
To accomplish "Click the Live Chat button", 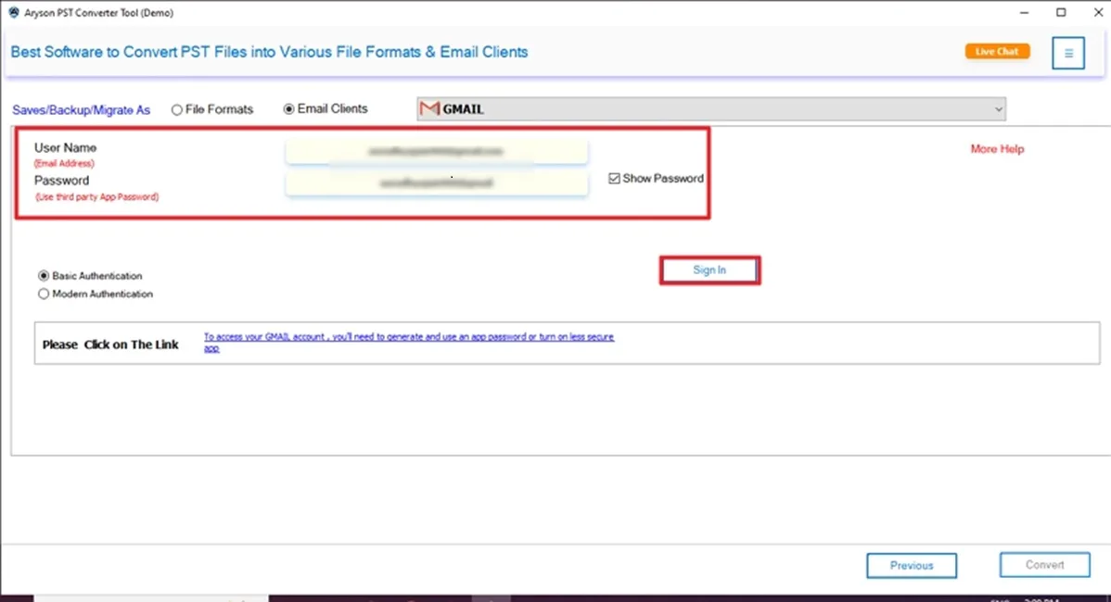I will pos(997,52).
